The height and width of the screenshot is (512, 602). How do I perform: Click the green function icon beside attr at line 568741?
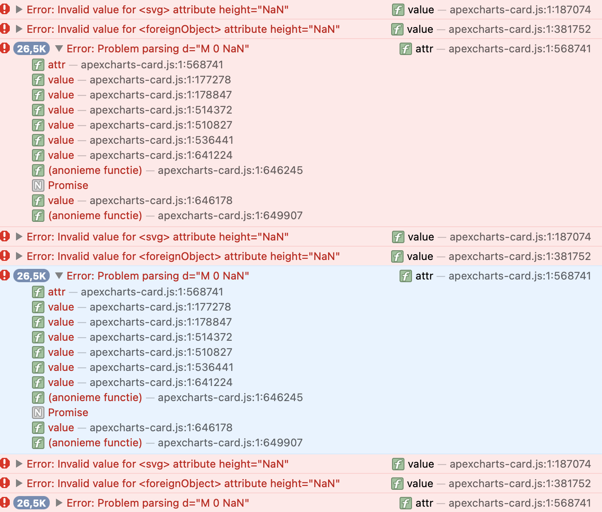coord(38,65)
